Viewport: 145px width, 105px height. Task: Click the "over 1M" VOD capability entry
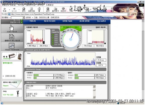pos(56,44)
